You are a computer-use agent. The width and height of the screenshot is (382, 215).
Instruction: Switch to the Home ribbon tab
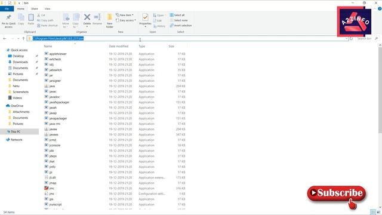click(x=21, y=9)
